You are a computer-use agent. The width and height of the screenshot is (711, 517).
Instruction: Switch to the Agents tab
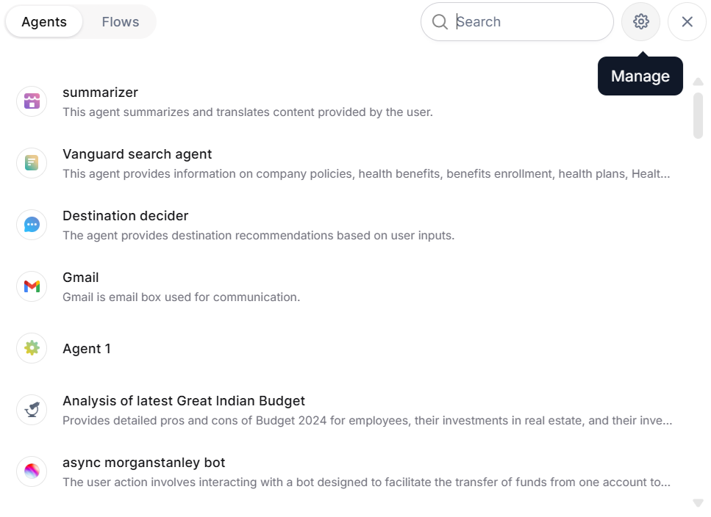pos(44,22)
